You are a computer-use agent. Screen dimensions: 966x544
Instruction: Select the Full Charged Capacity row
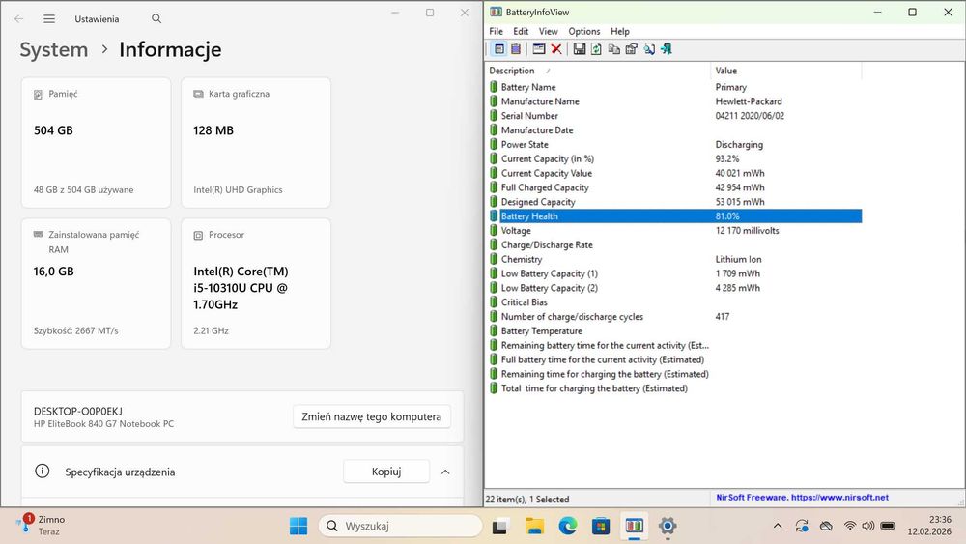pyautogui.click(x=675, y=187)
